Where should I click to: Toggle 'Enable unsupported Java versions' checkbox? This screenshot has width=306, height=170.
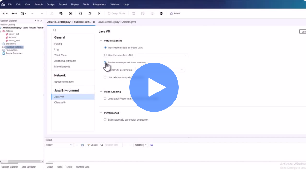tap(105, 63)
